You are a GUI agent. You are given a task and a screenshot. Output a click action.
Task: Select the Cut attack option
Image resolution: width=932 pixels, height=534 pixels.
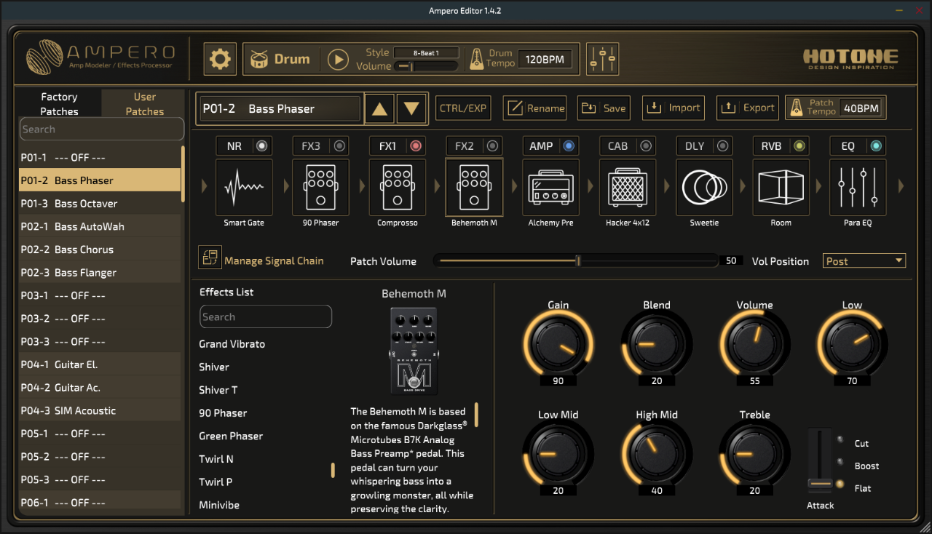[841, 441]
